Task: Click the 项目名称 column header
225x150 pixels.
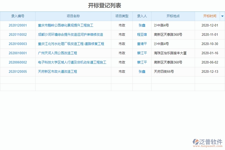Action: tap(73, 16)
